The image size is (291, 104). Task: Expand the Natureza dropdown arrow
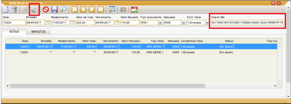pyautogui.click(x=184, y=23)
